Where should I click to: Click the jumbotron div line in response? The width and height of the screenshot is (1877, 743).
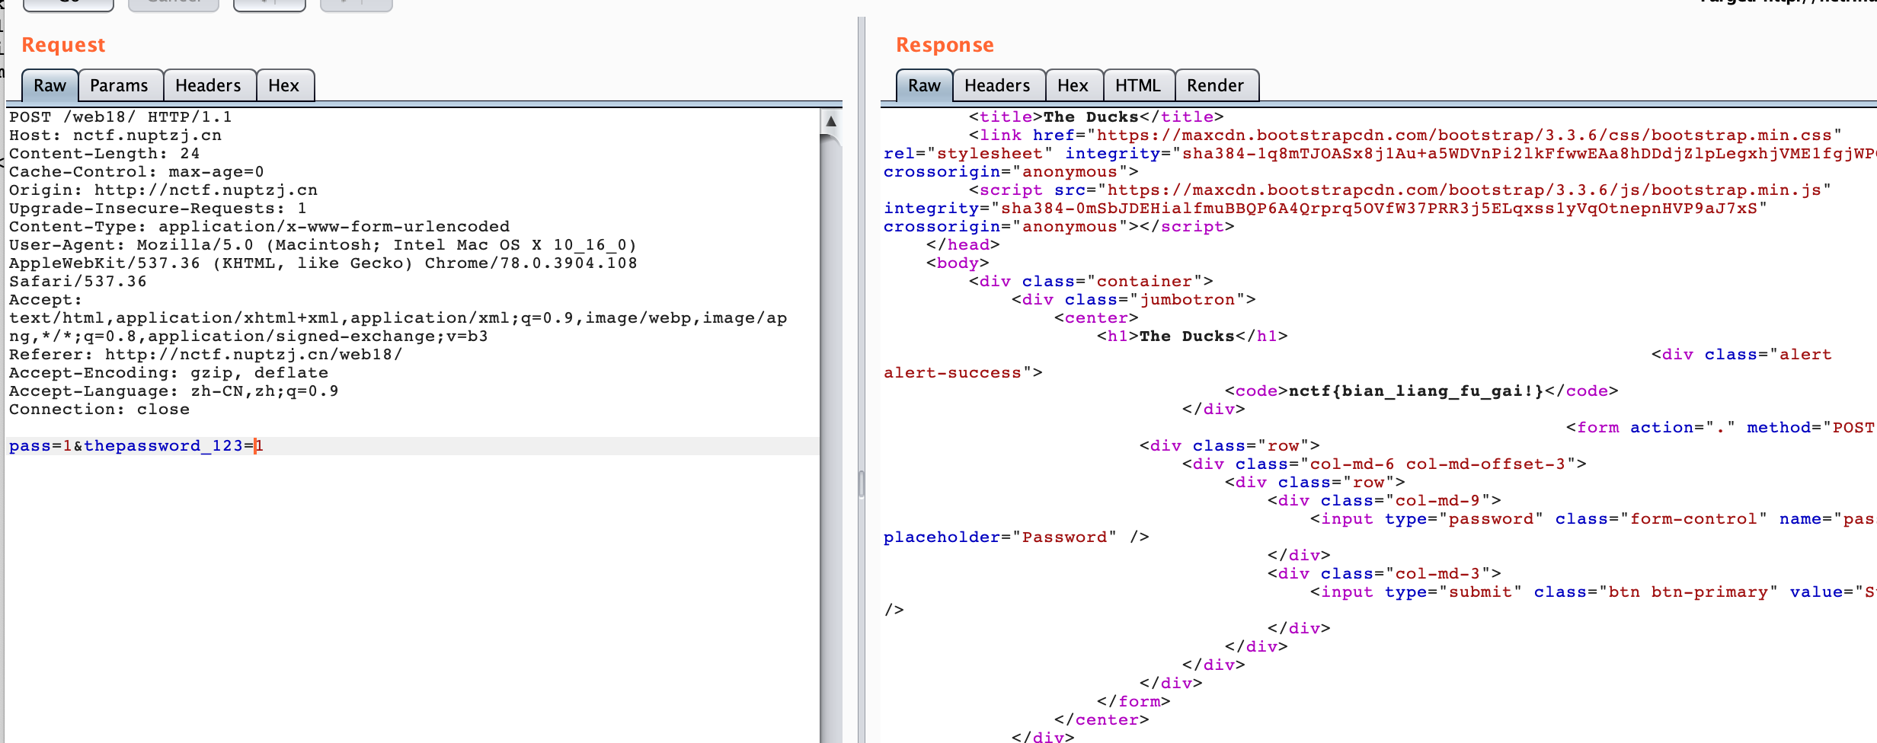click(x=1134, y=300)
